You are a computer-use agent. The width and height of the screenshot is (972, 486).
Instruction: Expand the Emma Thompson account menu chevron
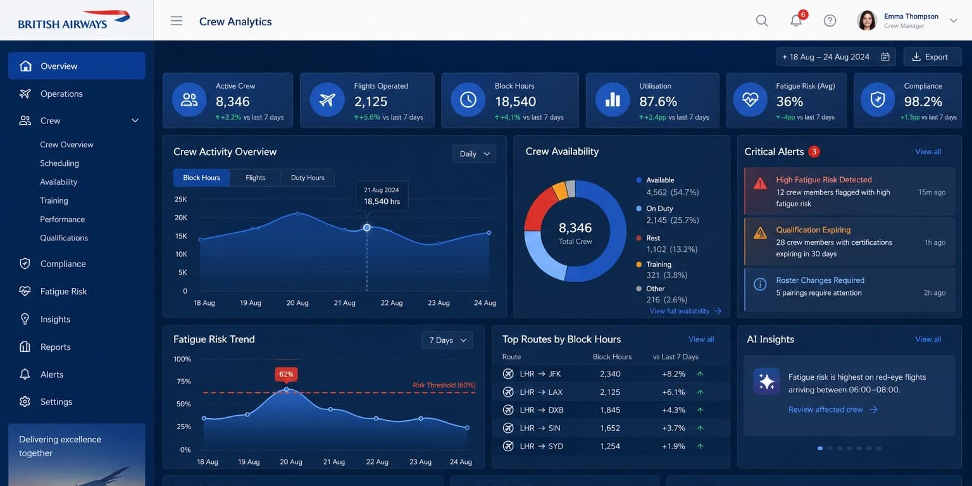click(x=954, y=21)
